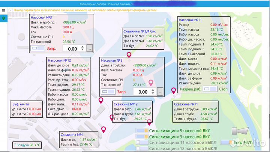The image size is (270, 152).
Task: Decrease Насосная №5 setpoint with down arrow
Action: click(153, 93)
